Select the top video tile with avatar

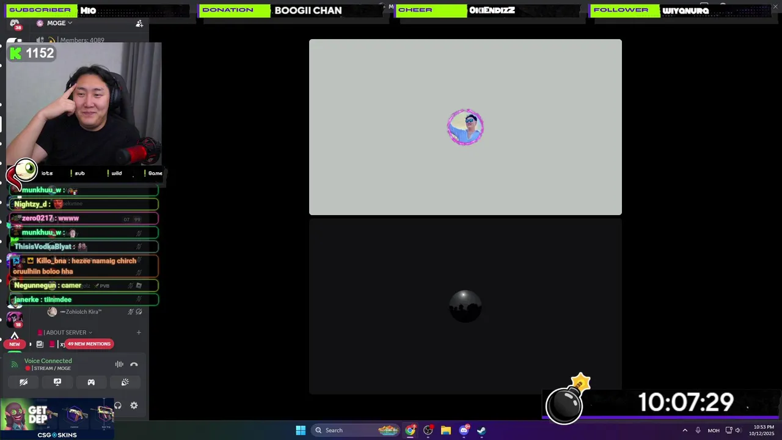pos(466,127)
